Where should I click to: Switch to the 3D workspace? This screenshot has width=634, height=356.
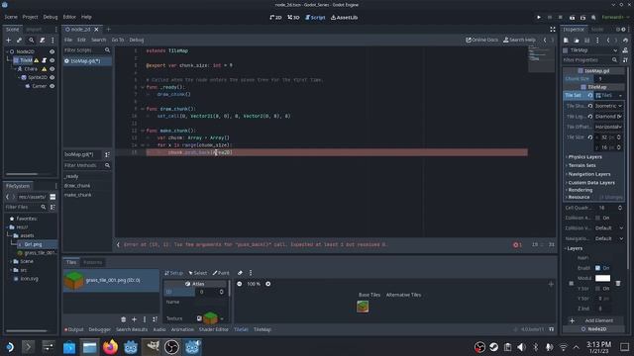pos(293,18)
